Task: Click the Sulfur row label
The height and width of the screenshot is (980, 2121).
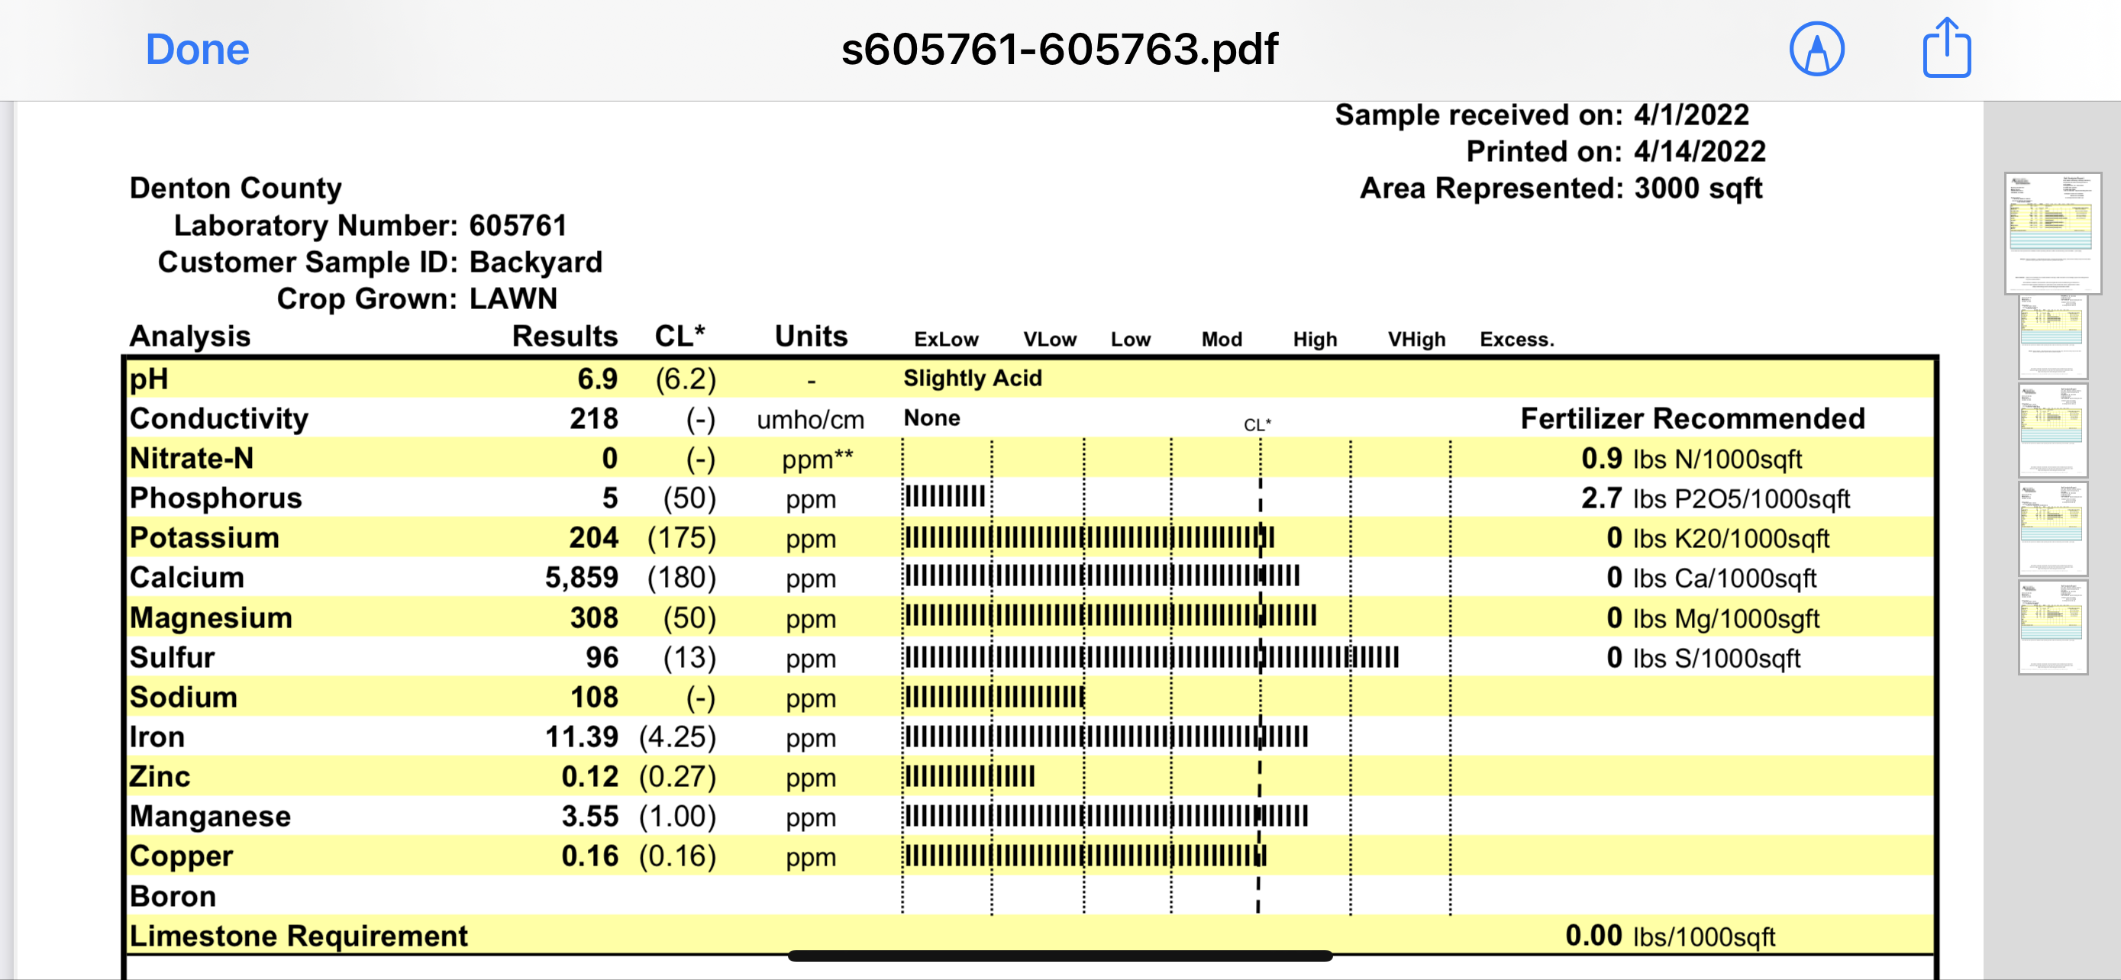Action: click(x=172, y=657)
